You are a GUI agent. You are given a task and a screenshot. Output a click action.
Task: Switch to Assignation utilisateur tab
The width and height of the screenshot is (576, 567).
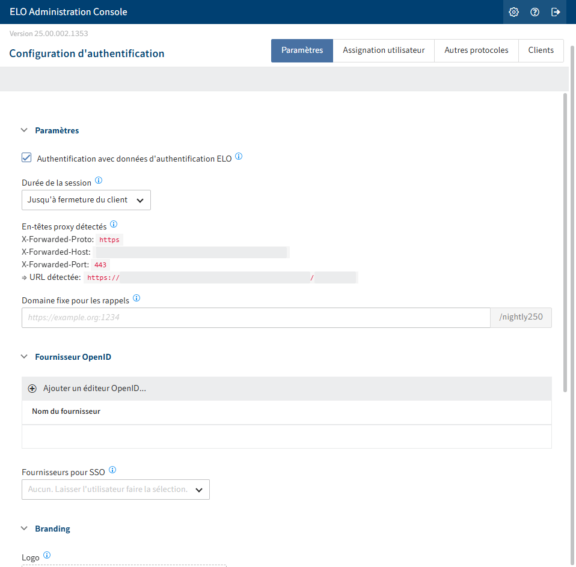pos(384,50)
